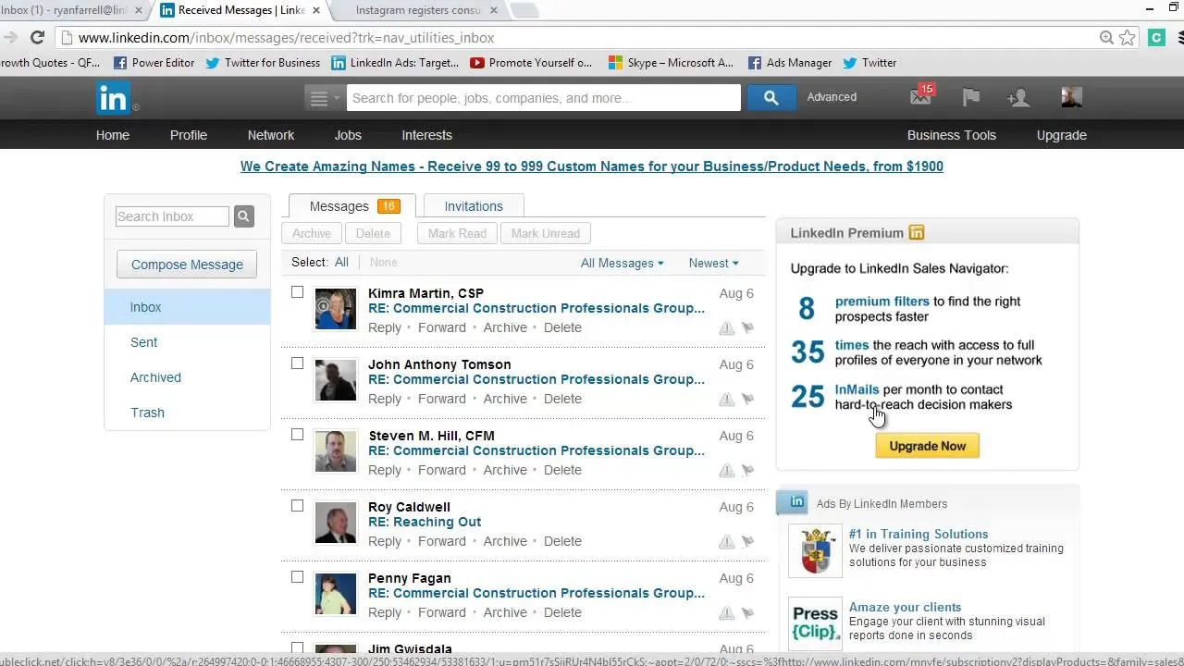Report spam icon on John Anthony Tomson message
The width and height of the screenshot is (1184, 666).
(x=727, y=399)
